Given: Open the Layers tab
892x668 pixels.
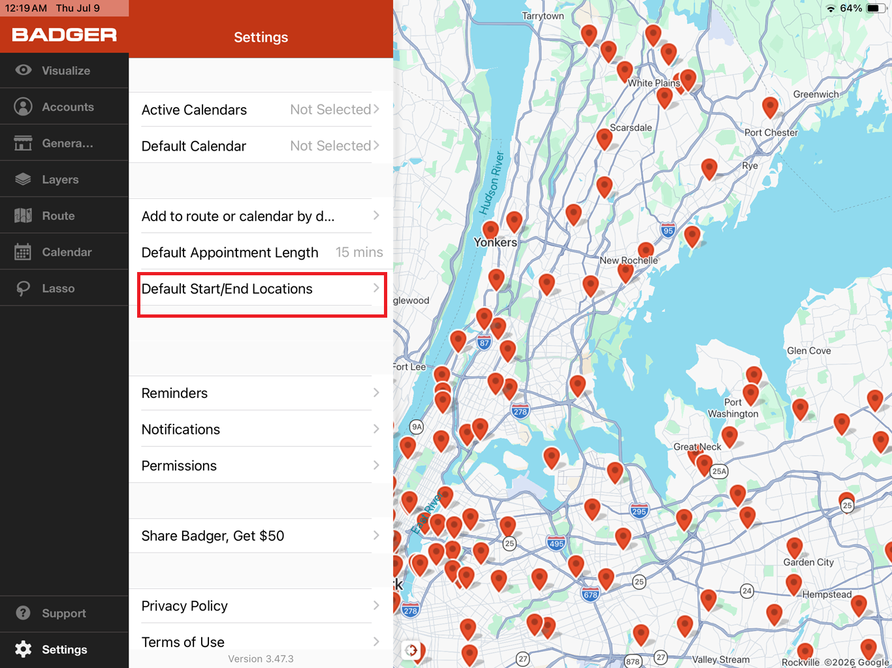Looking at the screenshot, I should point(65,179).
